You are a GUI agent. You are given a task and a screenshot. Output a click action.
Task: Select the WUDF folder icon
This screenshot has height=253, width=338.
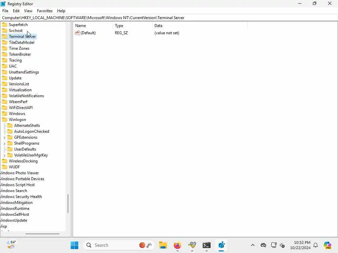click(x=5, y=167)
